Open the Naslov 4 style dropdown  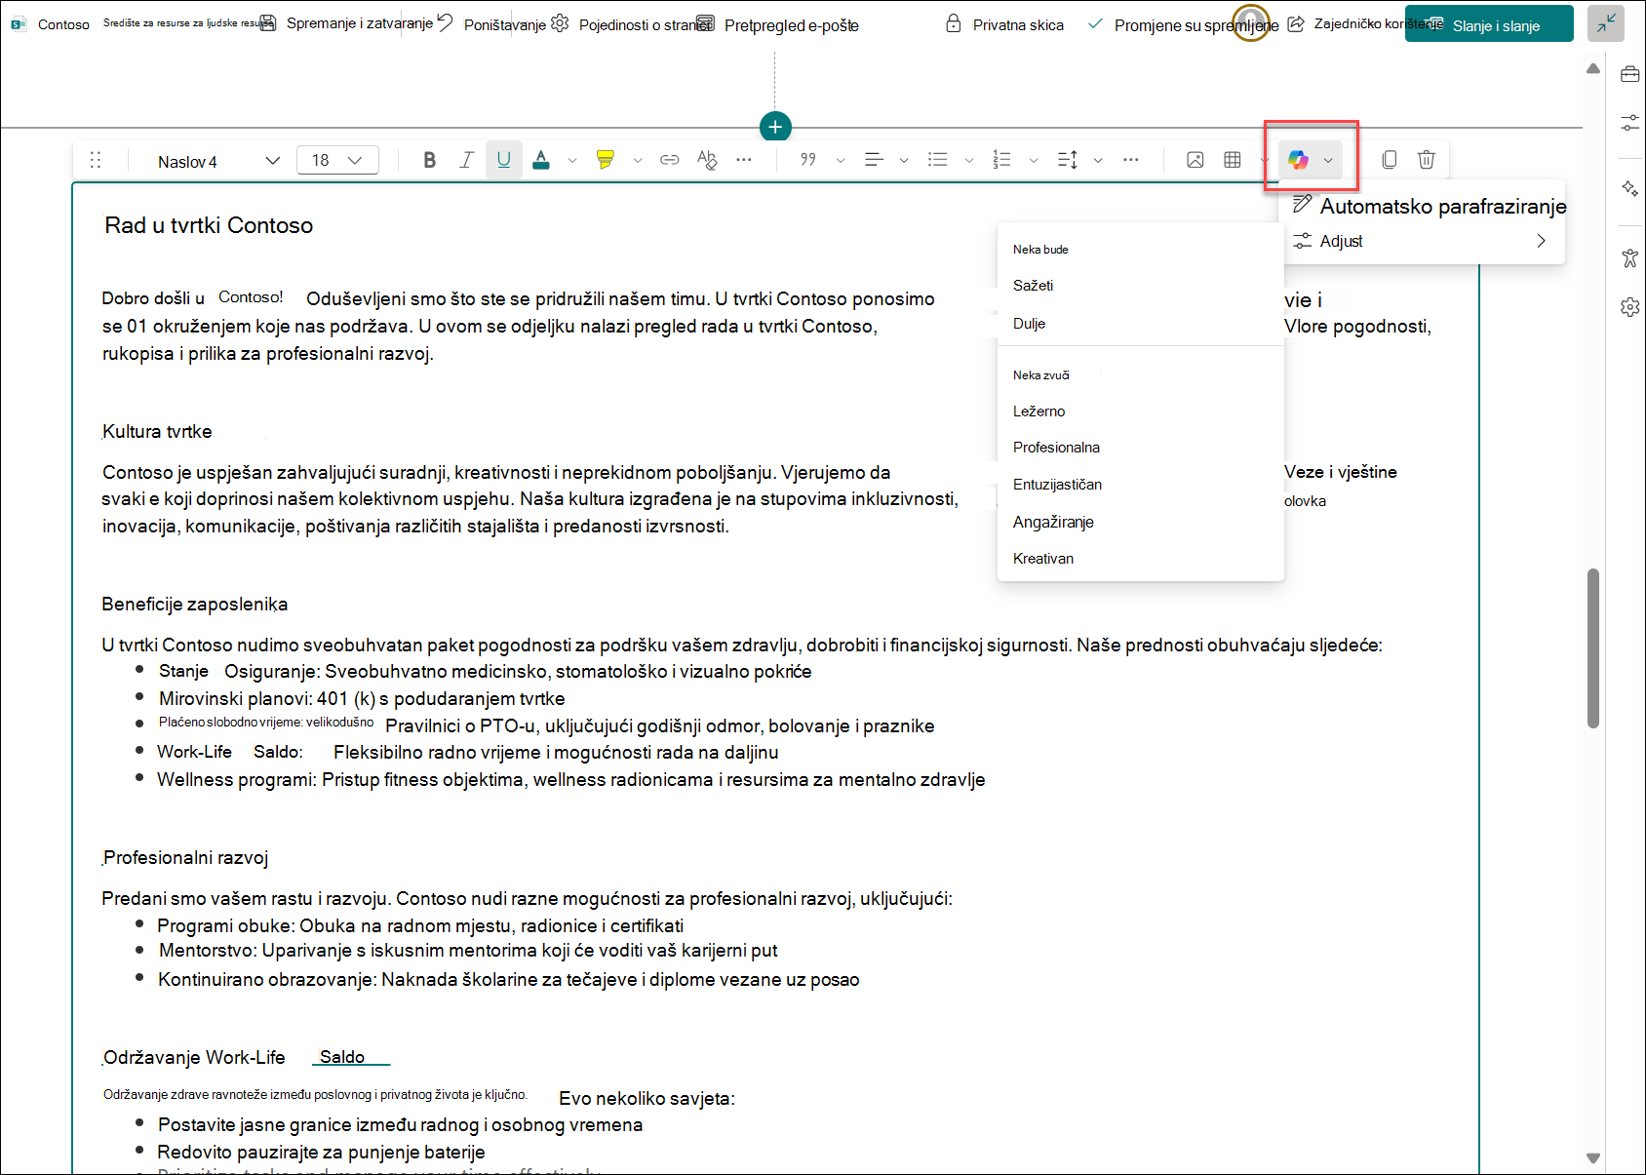(x=218, y=161)
